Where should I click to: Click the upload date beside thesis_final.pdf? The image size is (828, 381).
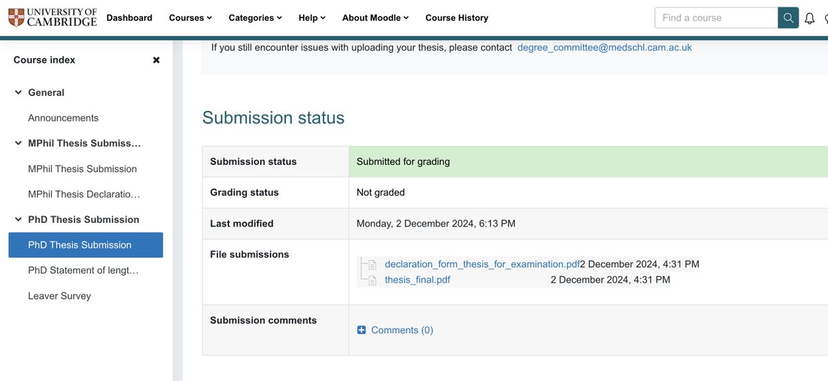(610, 280)
